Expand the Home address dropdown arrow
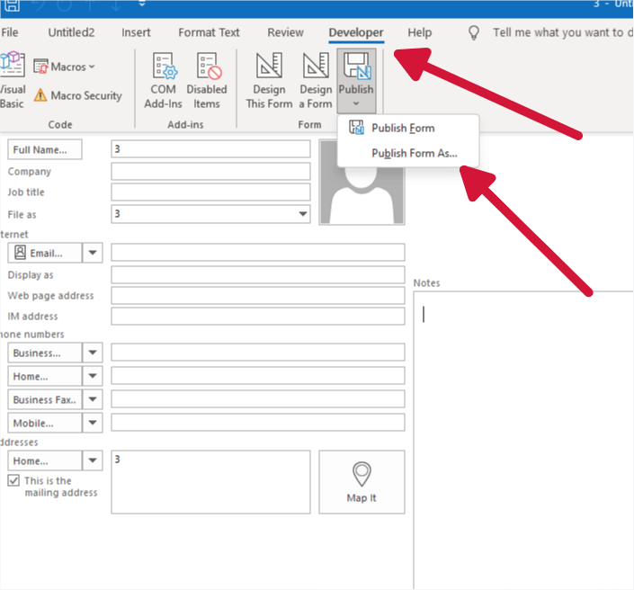Image resolution: width=634 pixels, height=590 pixels. [x=93, y=460]
